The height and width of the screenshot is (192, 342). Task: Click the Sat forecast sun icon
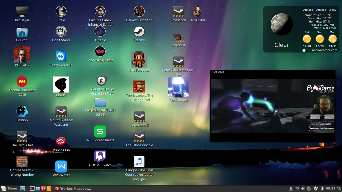point(307,39)
